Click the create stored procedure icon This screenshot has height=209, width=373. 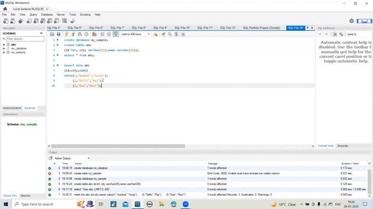pyautogui.click(x=50, y=21)
